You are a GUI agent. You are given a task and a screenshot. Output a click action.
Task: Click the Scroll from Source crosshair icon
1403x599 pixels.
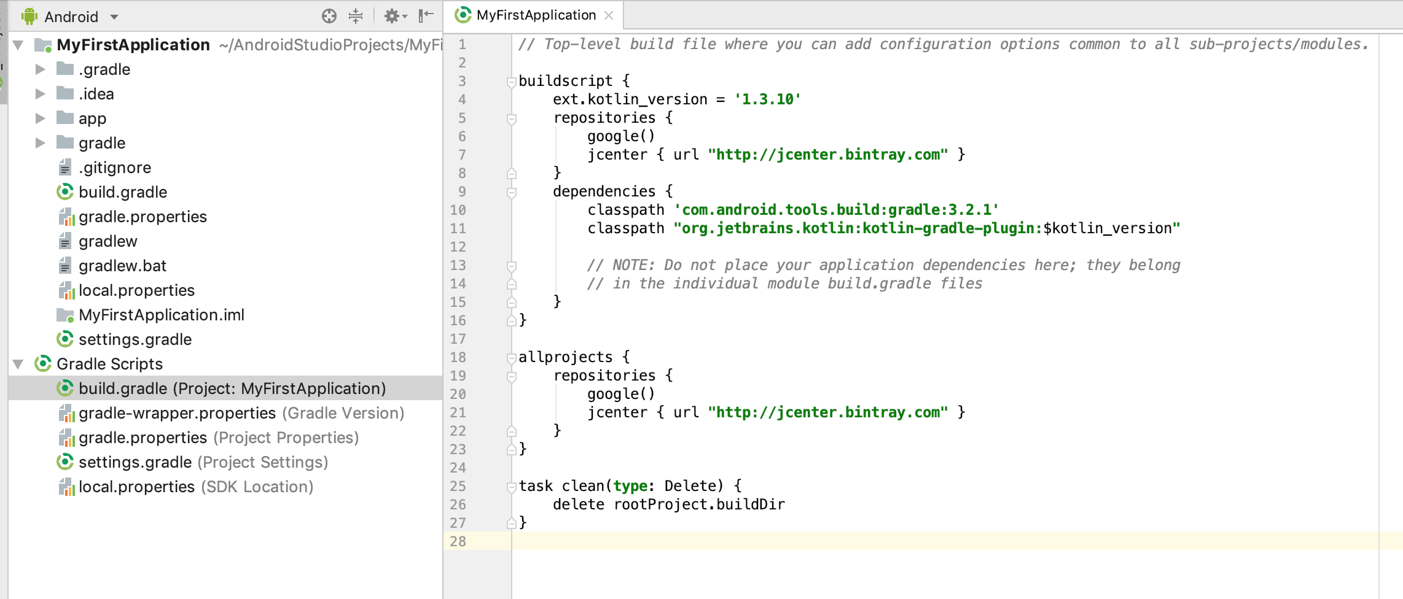330,17
